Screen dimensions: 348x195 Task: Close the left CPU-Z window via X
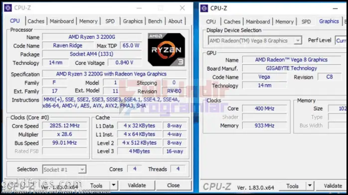click(x=182, y=8)
